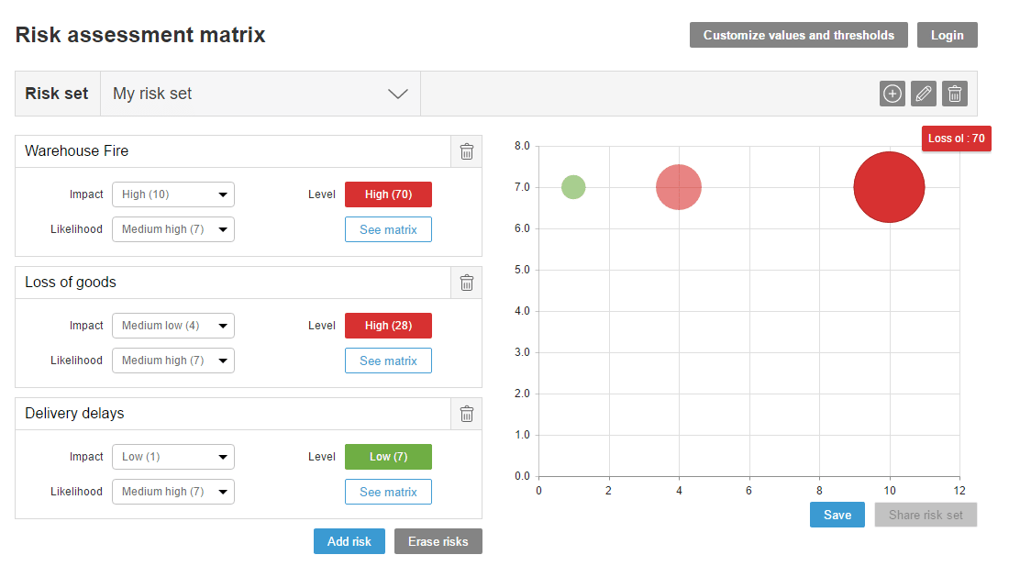This screenshot has height=566, width=1009.
Task: Select the Warehouse Fire risk header
Action: point(79,150)
